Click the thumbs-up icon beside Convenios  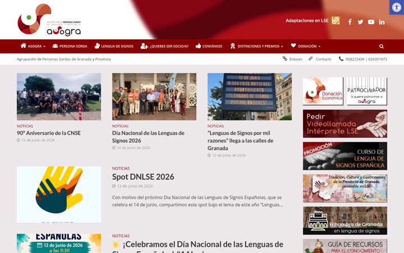(198, 46)
